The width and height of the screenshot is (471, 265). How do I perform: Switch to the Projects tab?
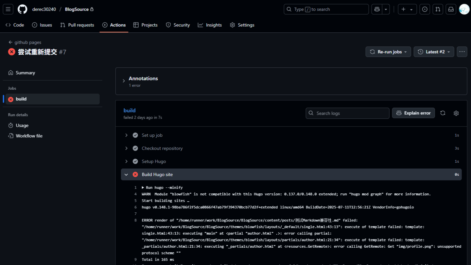[146, 25]
